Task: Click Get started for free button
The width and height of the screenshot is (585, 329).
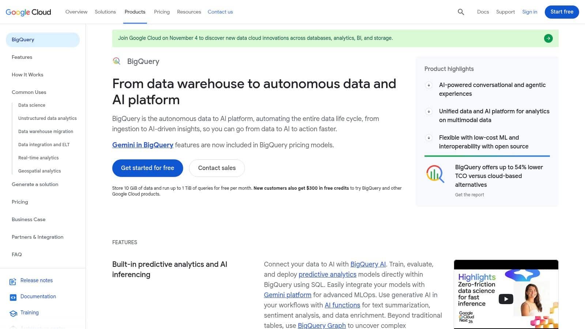Action: (x=147, y=168)
